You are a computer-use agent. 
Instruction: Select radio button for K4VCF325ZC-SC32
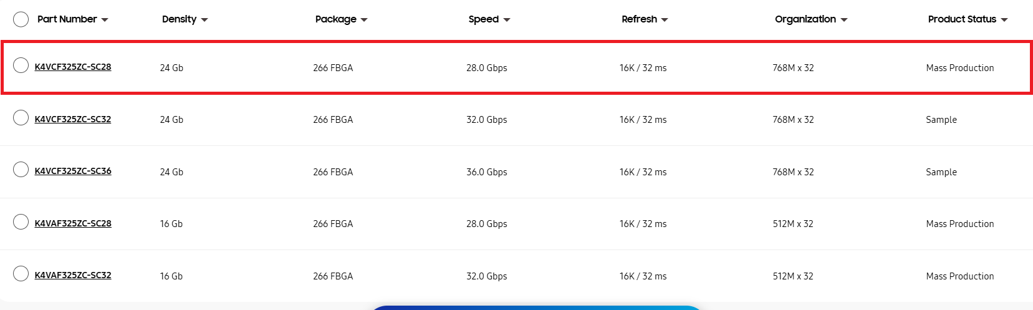click(x=21, y=118)
